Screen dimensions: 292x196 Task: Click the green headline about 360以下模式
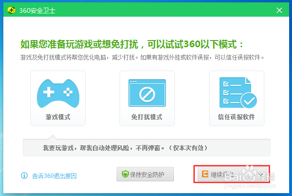tap(132, 44)
